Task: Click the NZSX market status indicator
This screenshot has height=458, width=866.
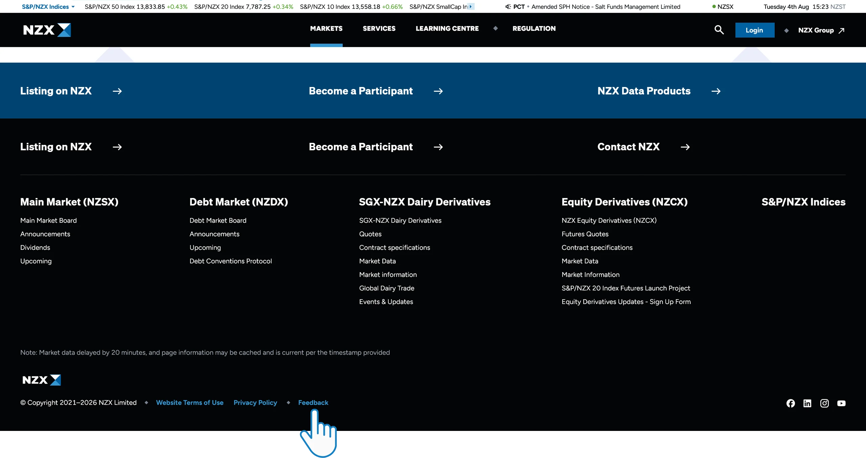Action: (x=723, y=7)
